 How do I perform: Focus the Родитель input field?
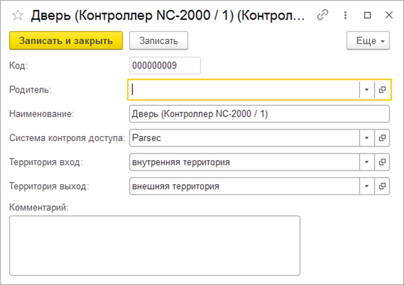pos(244,90)
